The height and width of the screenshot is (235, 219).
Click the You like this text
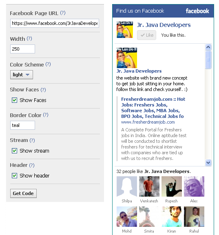coord(173,35)
